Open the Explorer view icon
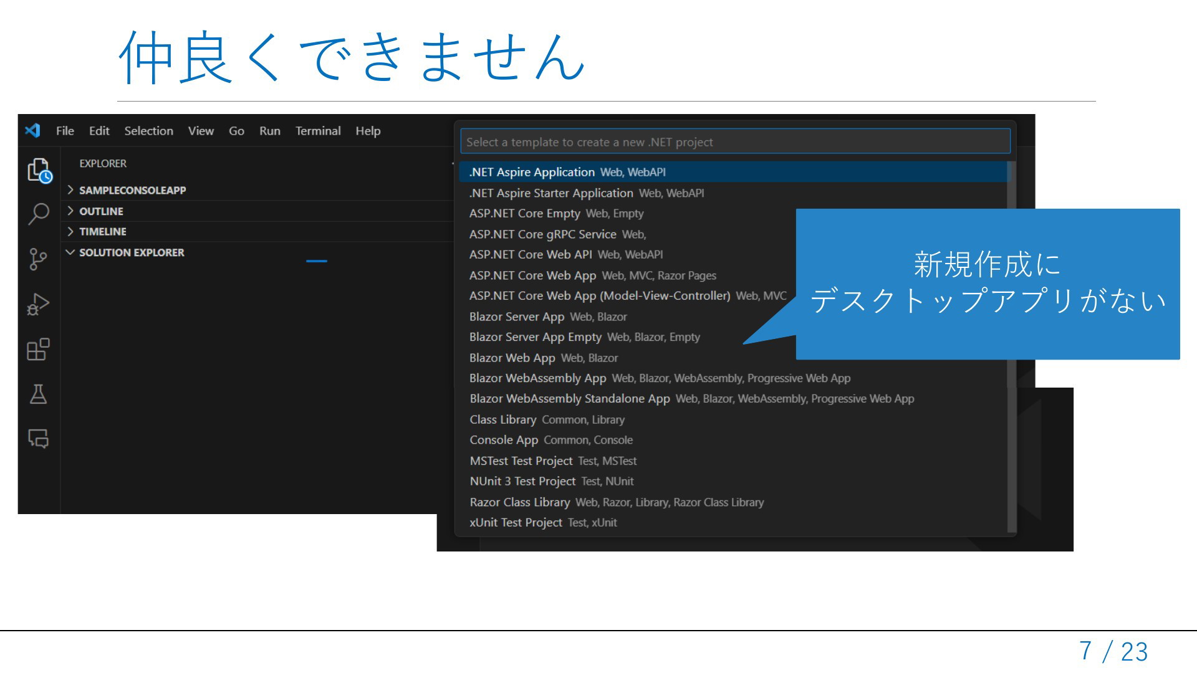Image resolution: width=1197 pixels, height=673 pixels. (x=39, y=169)
